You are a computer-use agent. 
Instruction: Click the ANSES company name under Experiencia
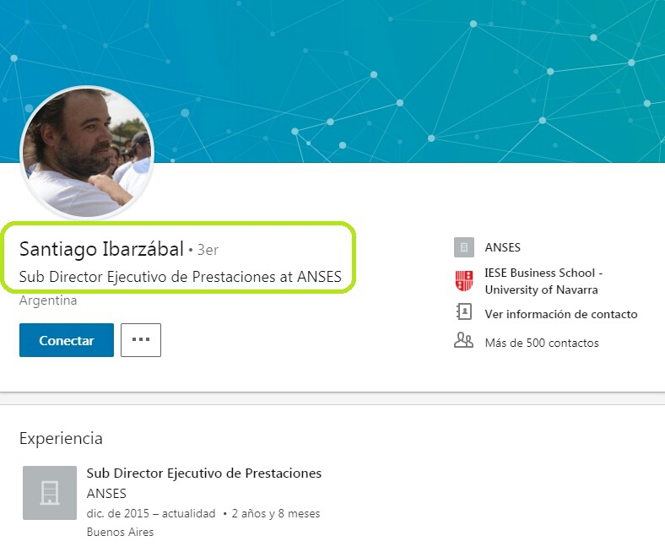coord(106,493)
